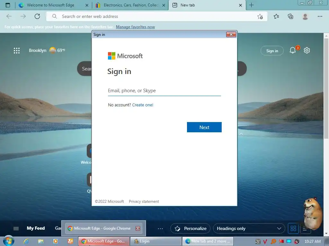Screen dimensions: 329x246
Task: Refresh the current page
Action: click(37, 16)
